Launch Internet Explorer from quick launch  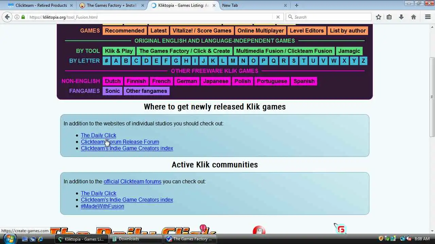(x=40, y=239)
